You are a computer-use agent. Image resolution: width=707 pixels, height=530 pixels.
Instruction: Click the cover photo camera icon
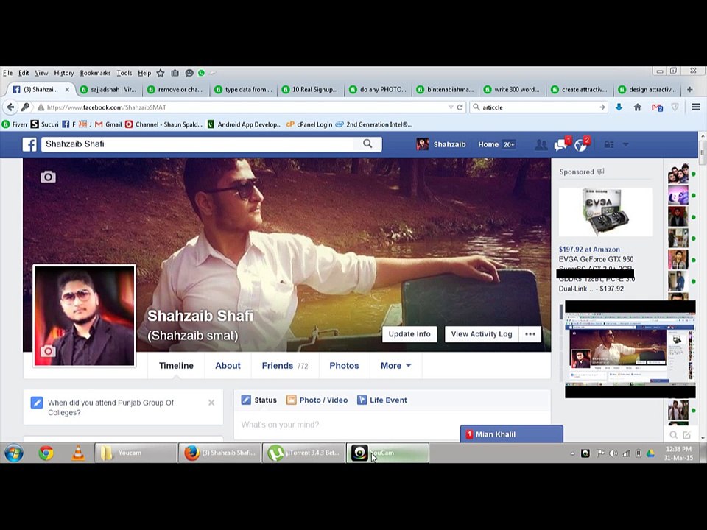[x=49, y=177]
